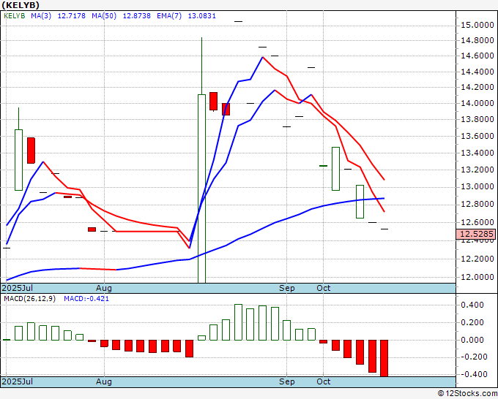Click the 12.2000 price axis label
Image resolution: width=498 pixels, height=399 pixels.
477,259
